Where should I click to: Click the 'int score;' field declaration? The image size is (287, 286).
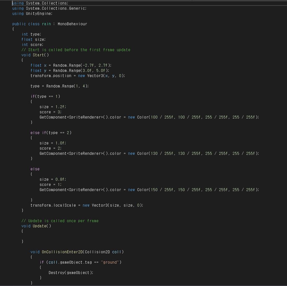[x=32, y=45]
